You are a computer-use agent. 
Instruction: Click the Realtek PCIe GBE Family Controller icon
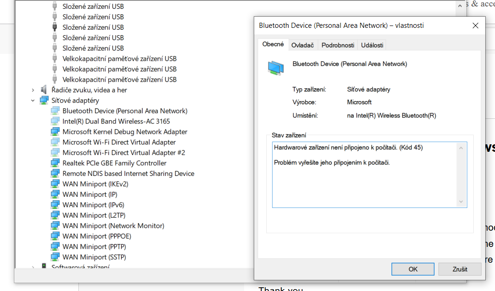pos(55,163)
